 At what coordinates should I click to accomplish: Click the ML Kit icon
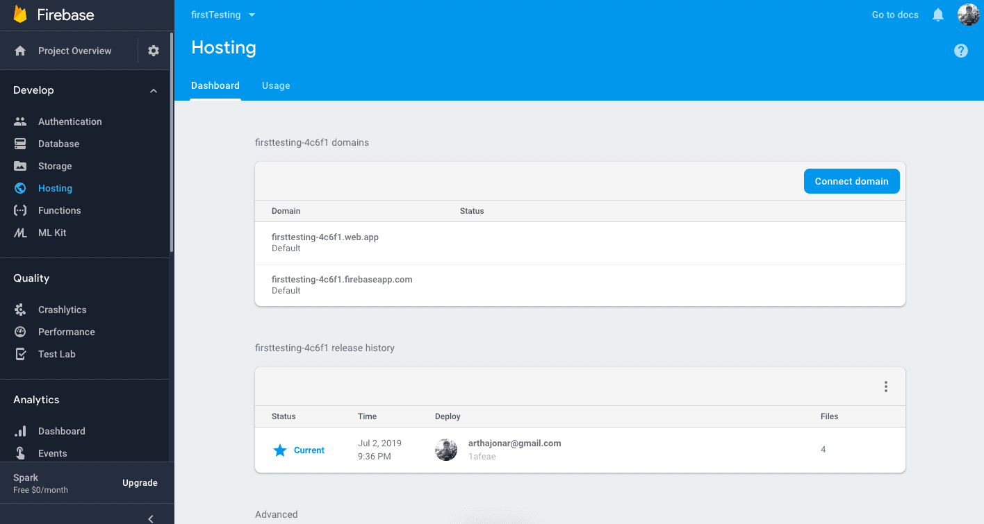(20, 233)
